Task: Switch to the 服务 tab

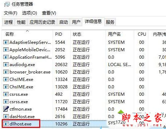Action: [110, 22]
